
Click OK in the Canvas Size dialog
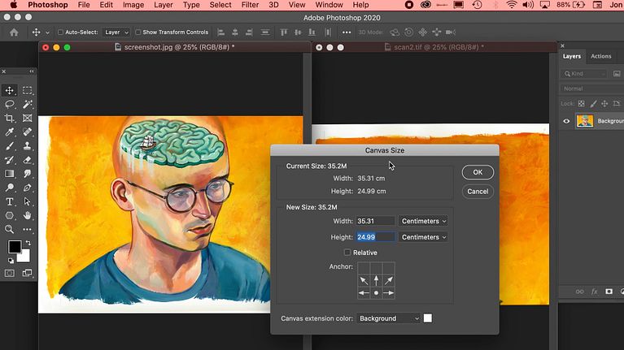(478, 172)
